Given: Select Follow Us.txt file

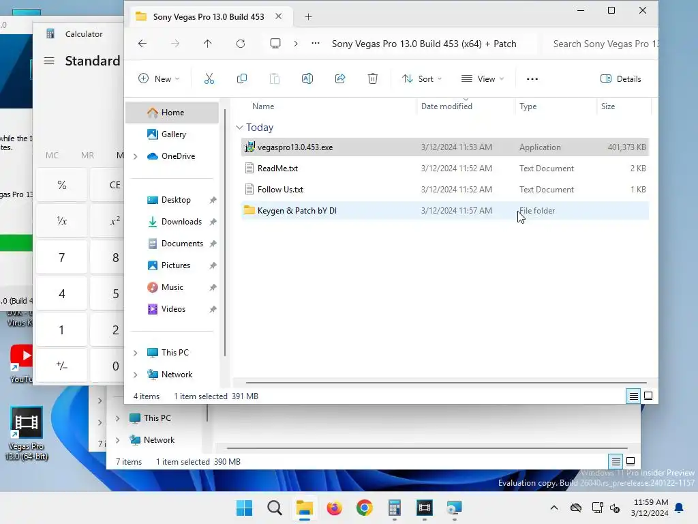Looking at the screenshot, I should tap(444, 190).
